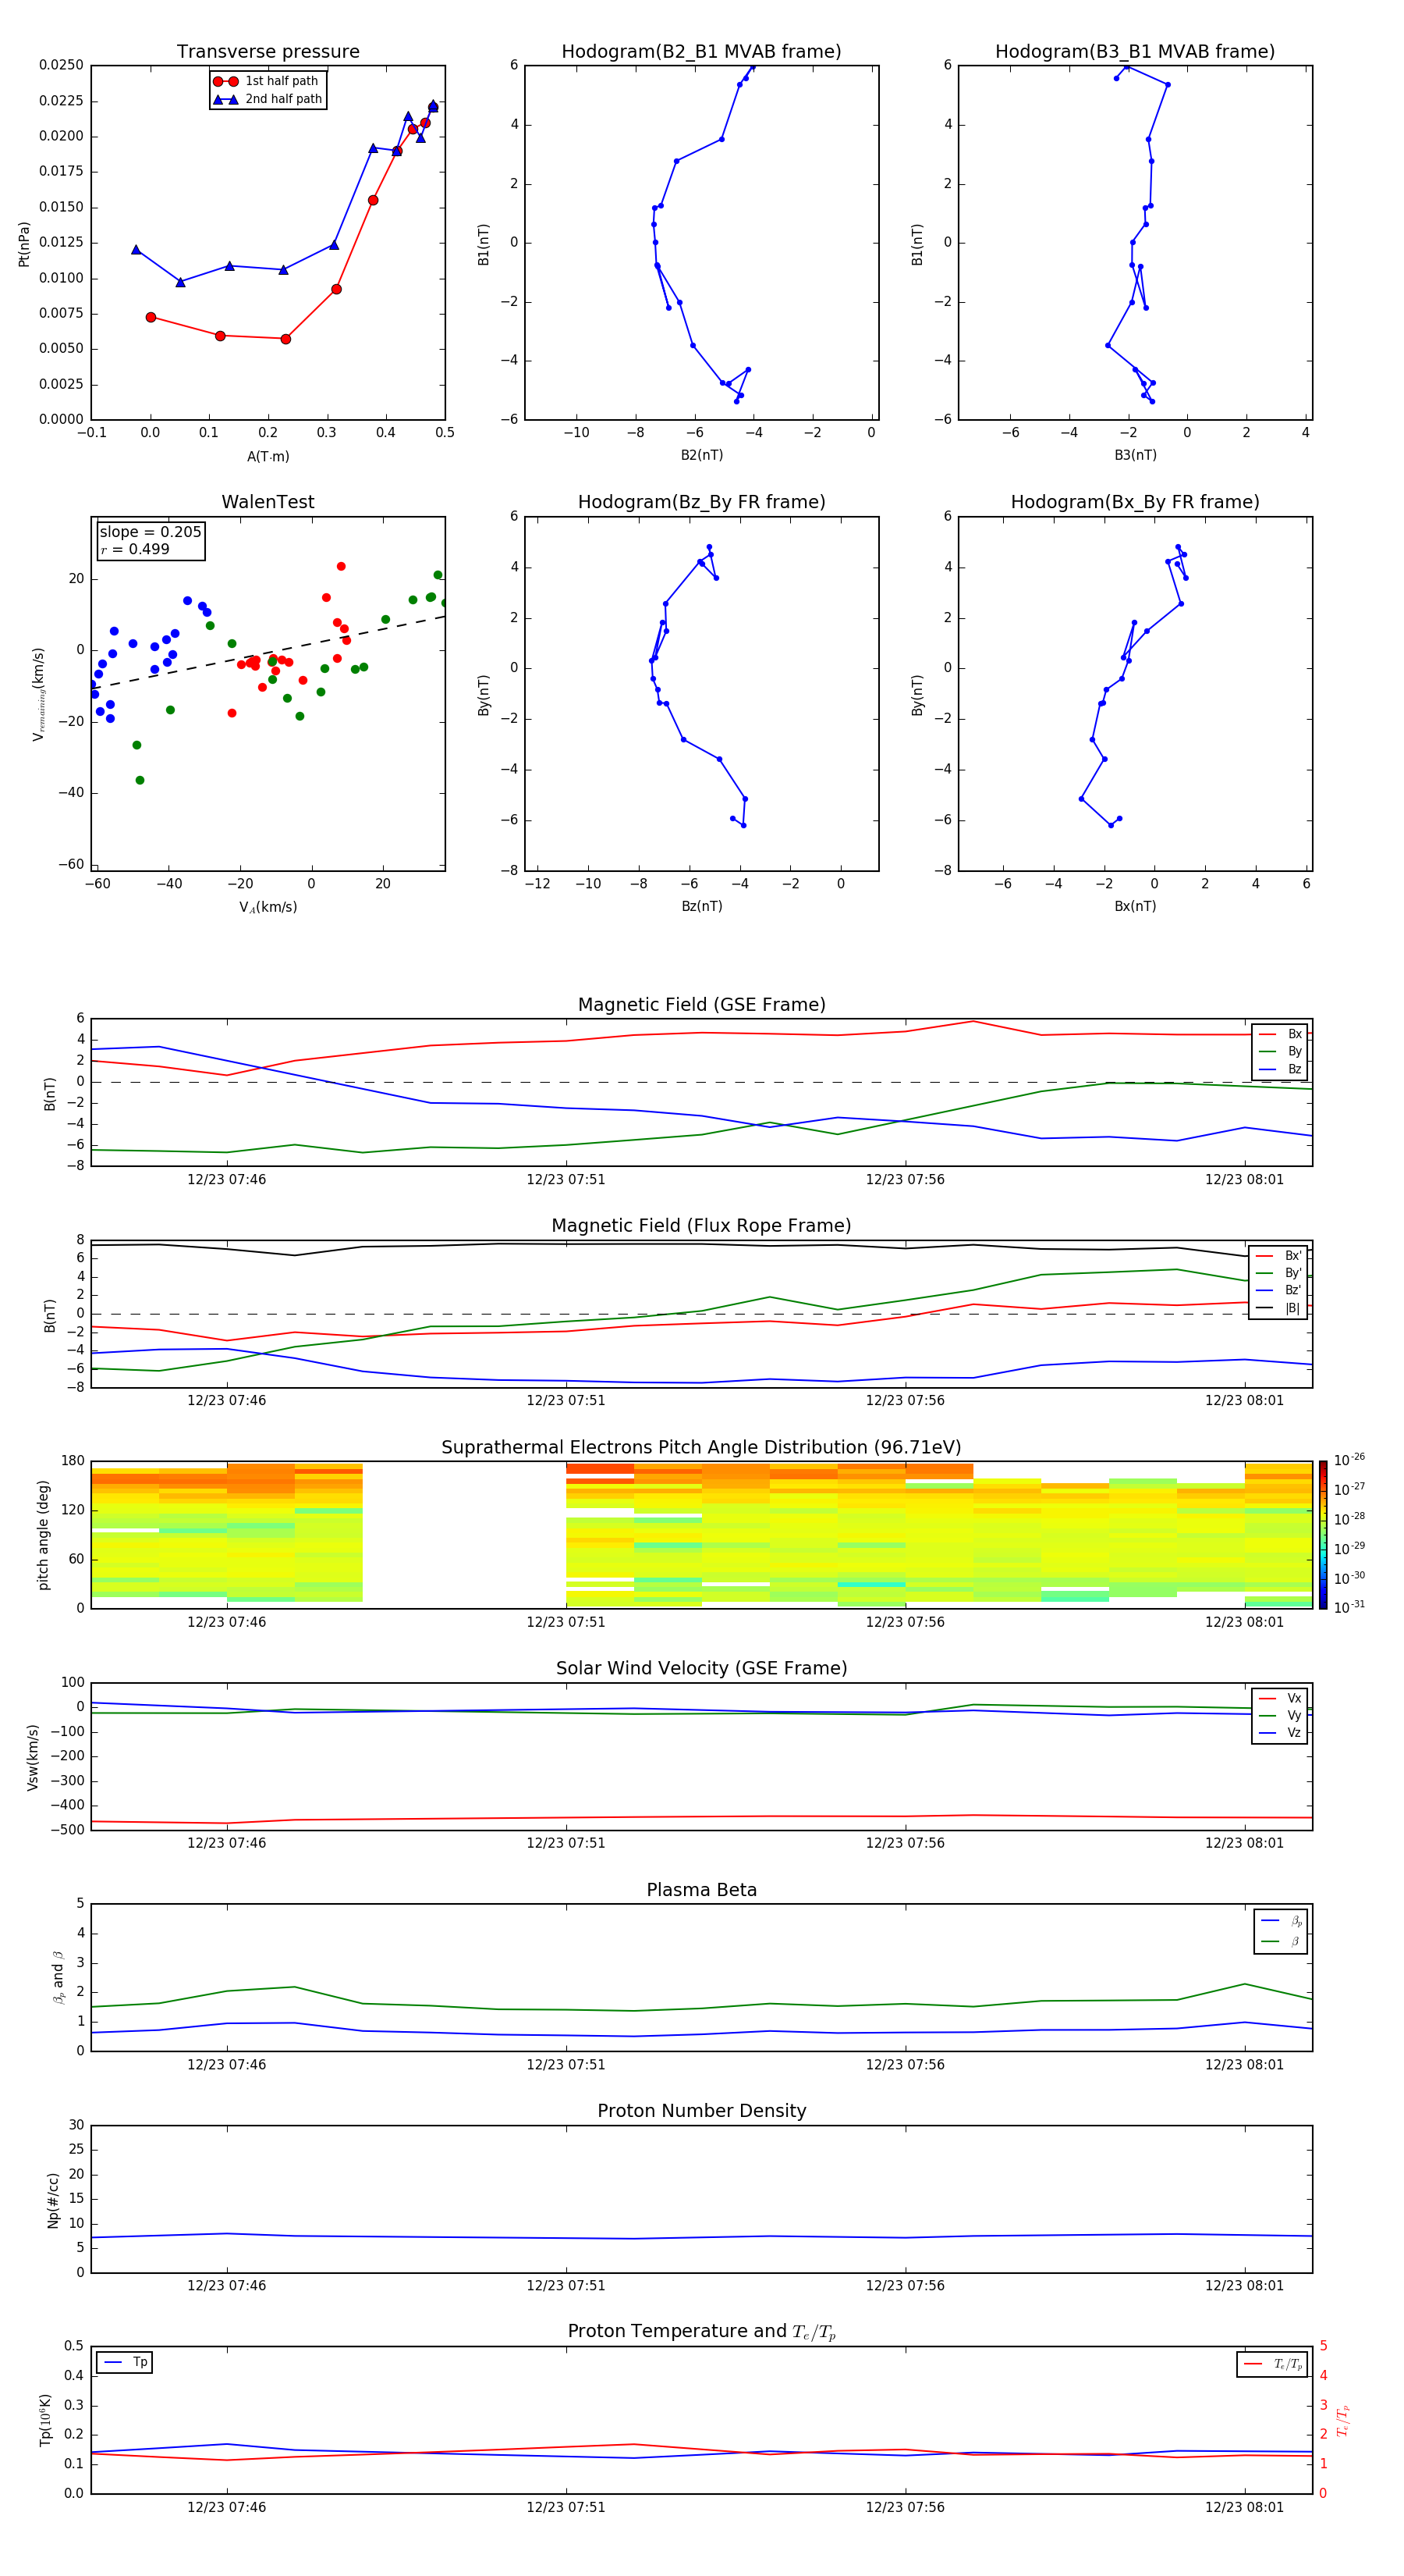Select the 'Tp' legend entry
Screen dimensions: 1404x2576
125,2362
